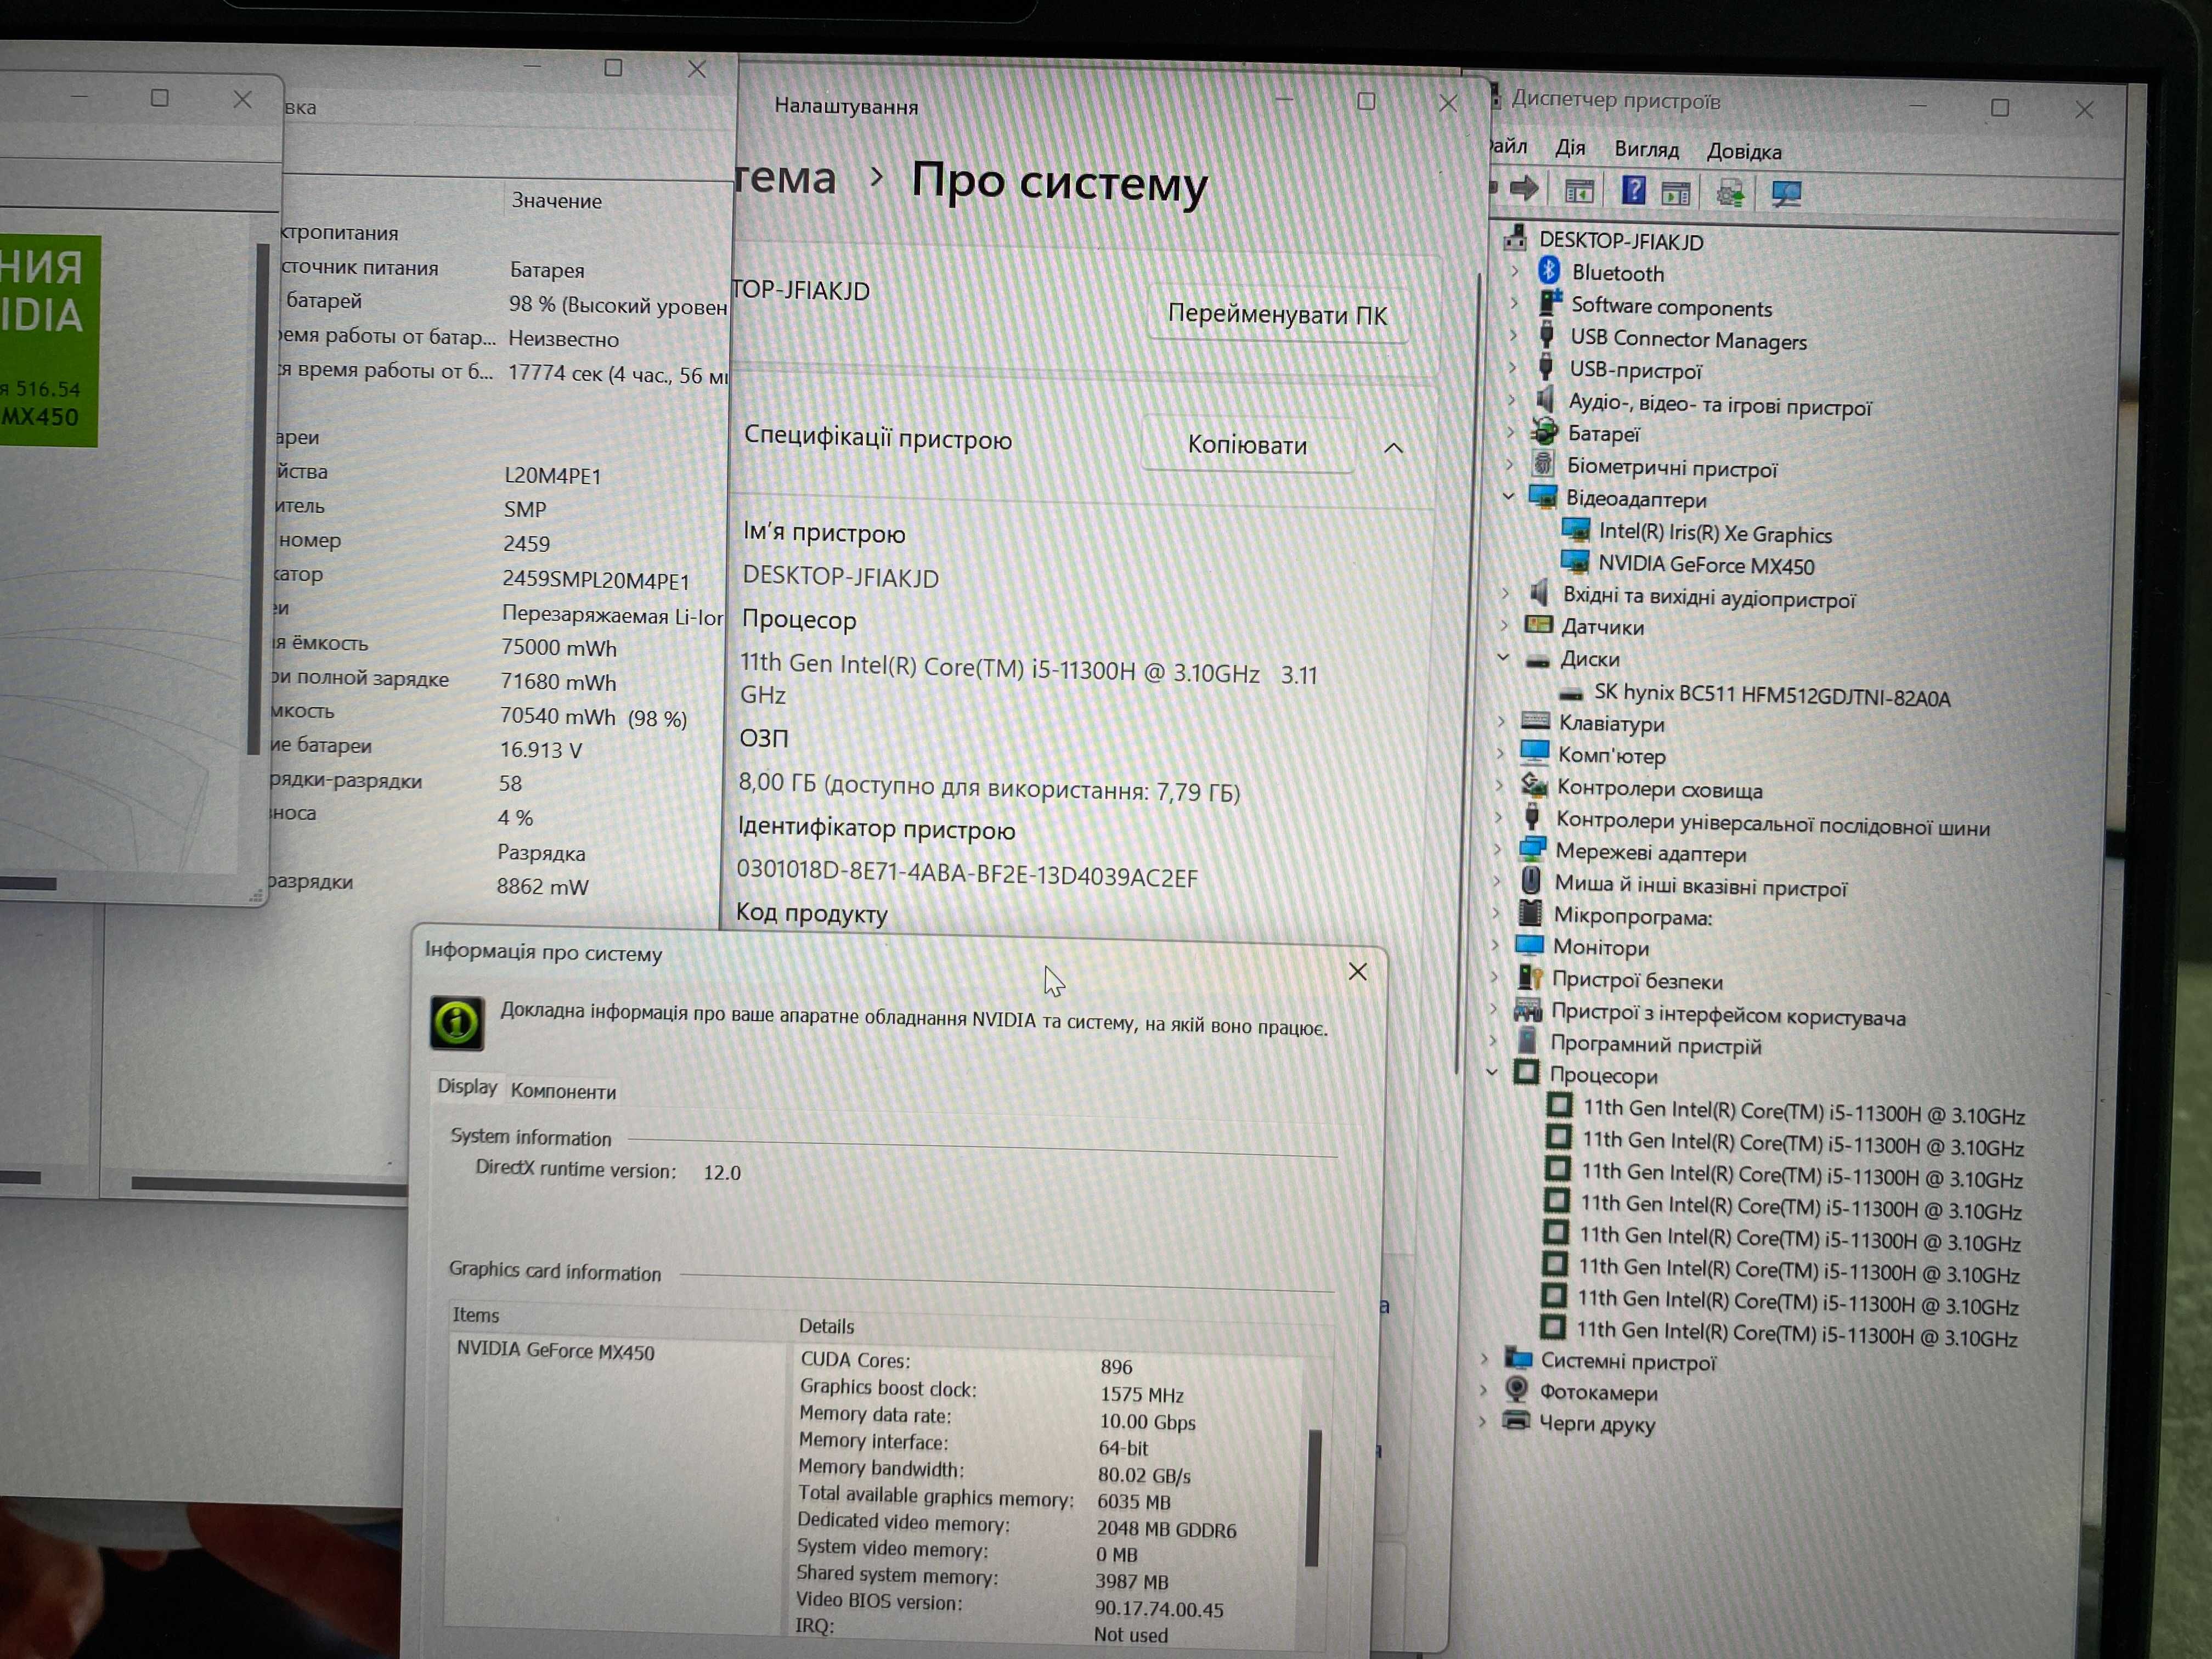The image size is (2212, 1659).
Task: Click Scan for hardware changes icon
Action: [1786, 193]
